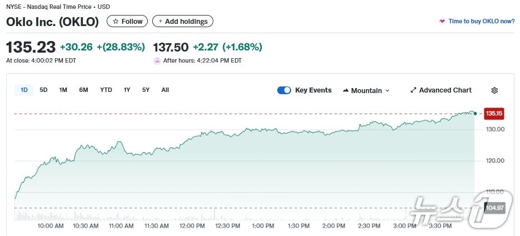Viewport: 520px width, 236px height.
Task: Click the star icon in Follow button
Action: tap(116, 22)
